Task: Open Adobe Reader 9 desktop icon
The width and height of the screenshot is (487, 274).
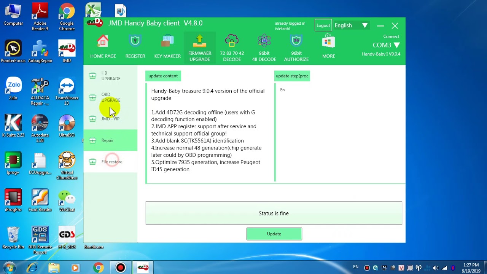Action: point(40,17)
